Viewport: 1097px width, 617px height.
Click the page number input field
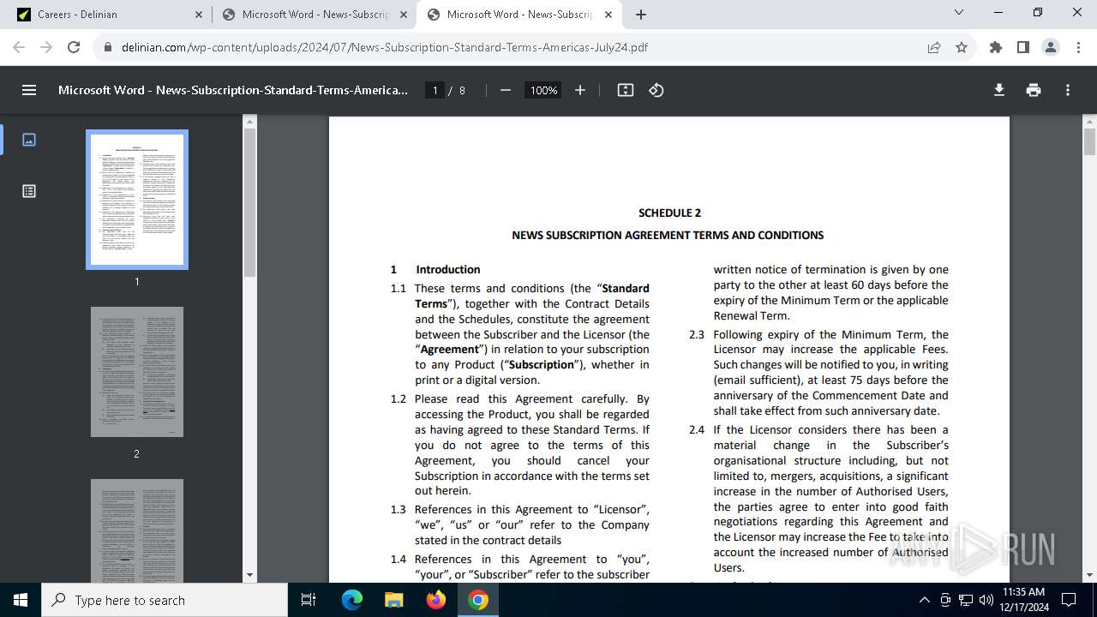tap(435, 90)
